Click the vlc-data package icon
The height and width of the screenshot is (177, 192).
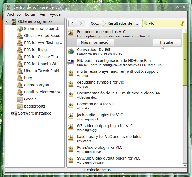[x=71, y=106]
